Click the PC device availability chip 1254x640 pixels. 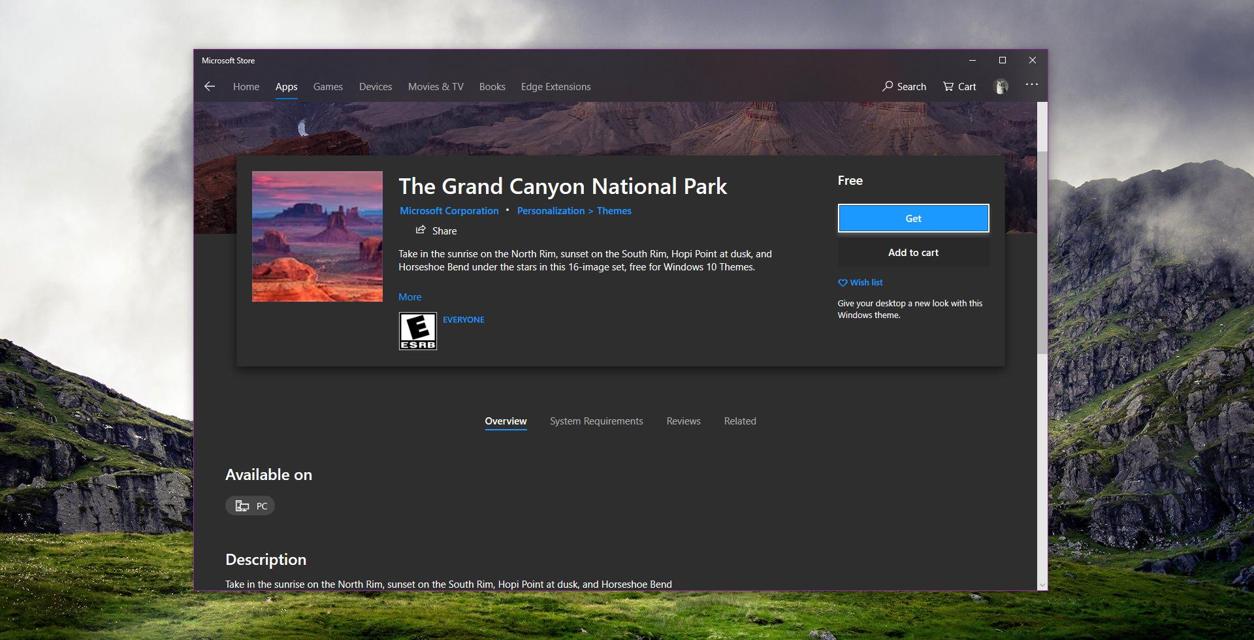(x=250, y=506)
